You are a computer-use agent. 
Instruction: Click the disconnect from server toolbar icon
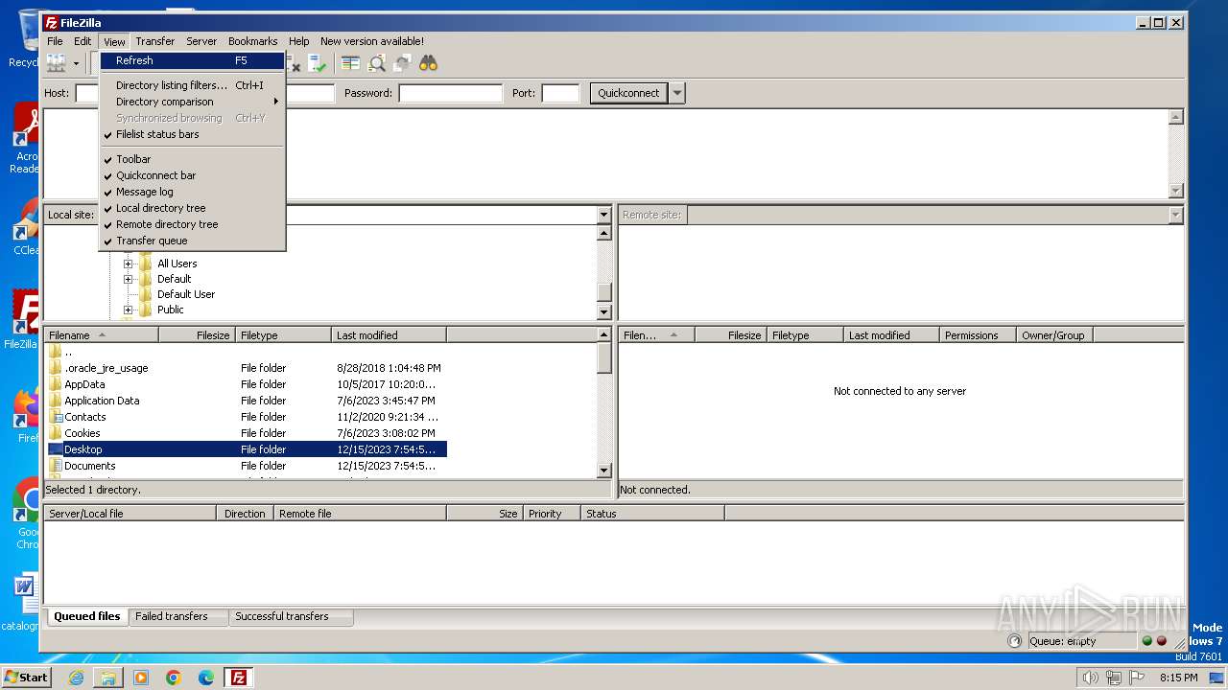click(295, 64)
